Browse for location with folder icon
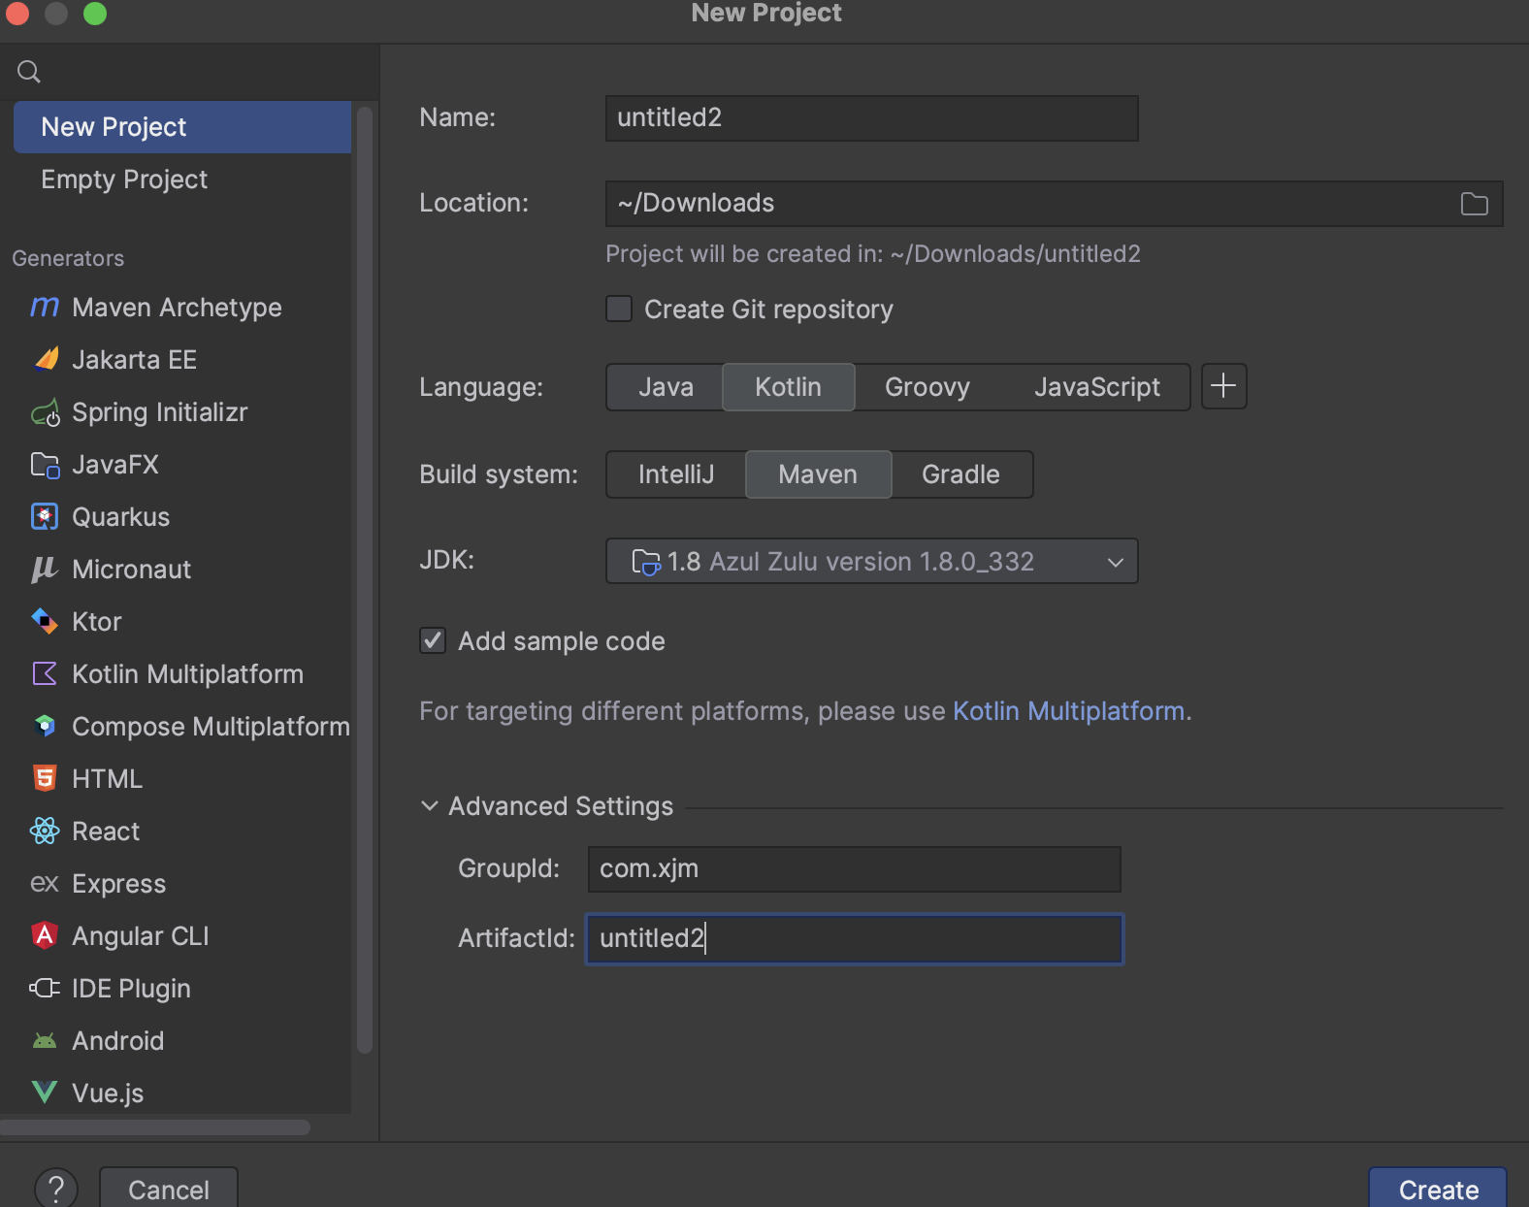The width and height of the screenshot is (1529, 1207). (1474, 204)
